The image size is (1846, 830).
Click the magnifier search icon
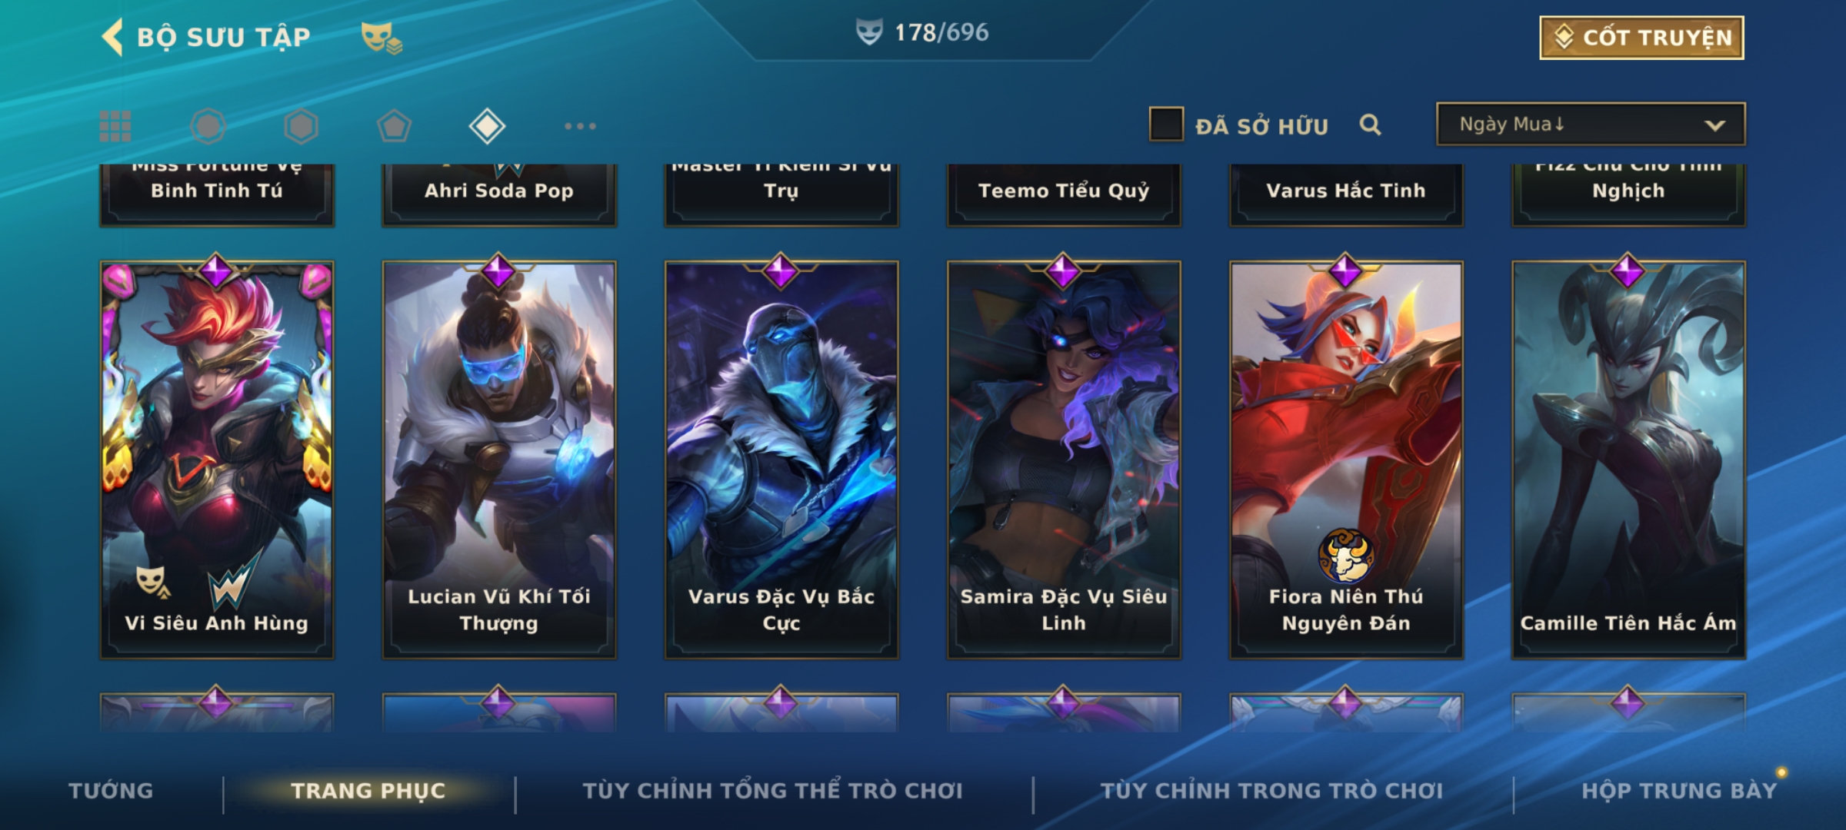pos(1370,124)
